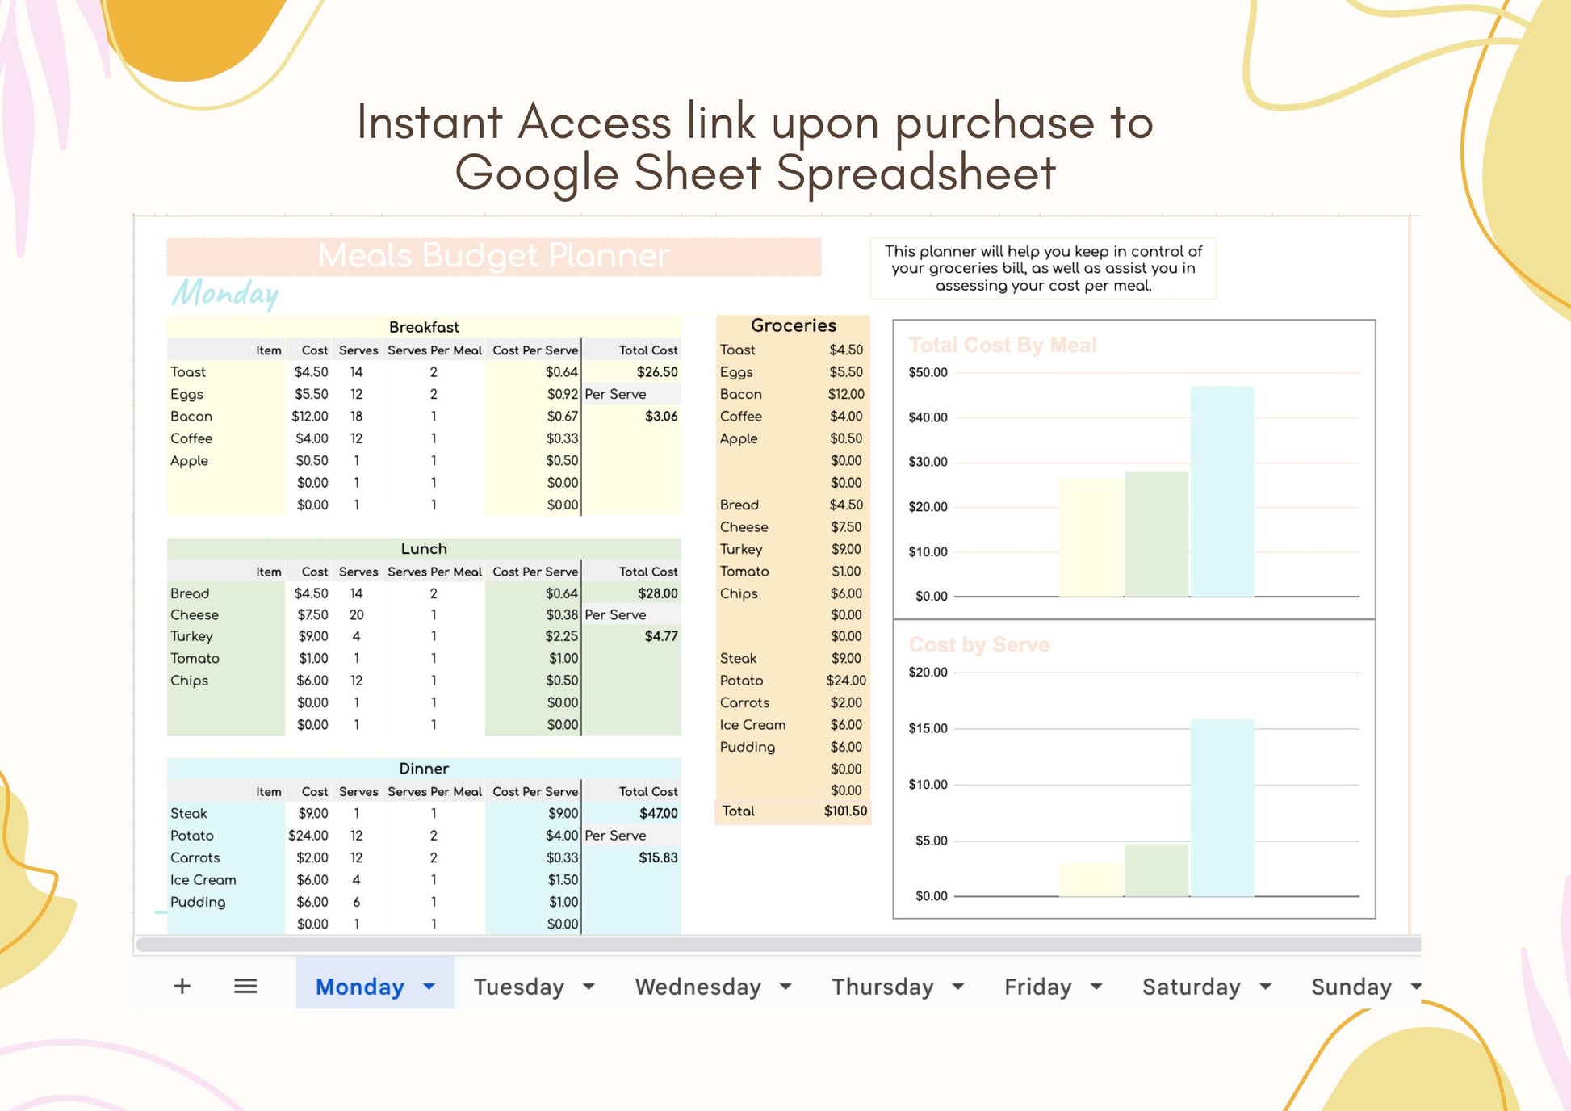Select the Meals Budget Planner title banner
This screenshot has width=1571, height=1111.
click(x=493, y=256)
